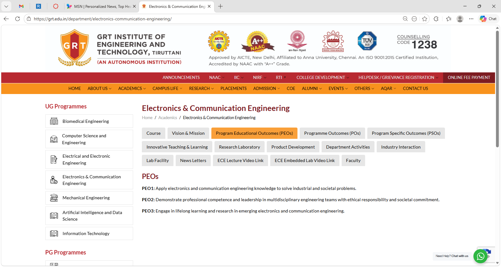The width and height of the screenshot is (501, 267).
Task: Click the WhatsApp chat icon
Action: 480,256
